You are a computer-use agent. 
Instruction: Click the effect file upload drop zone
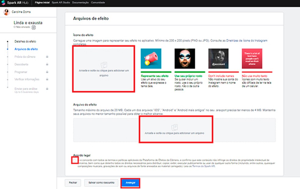[x=174, y=130]
